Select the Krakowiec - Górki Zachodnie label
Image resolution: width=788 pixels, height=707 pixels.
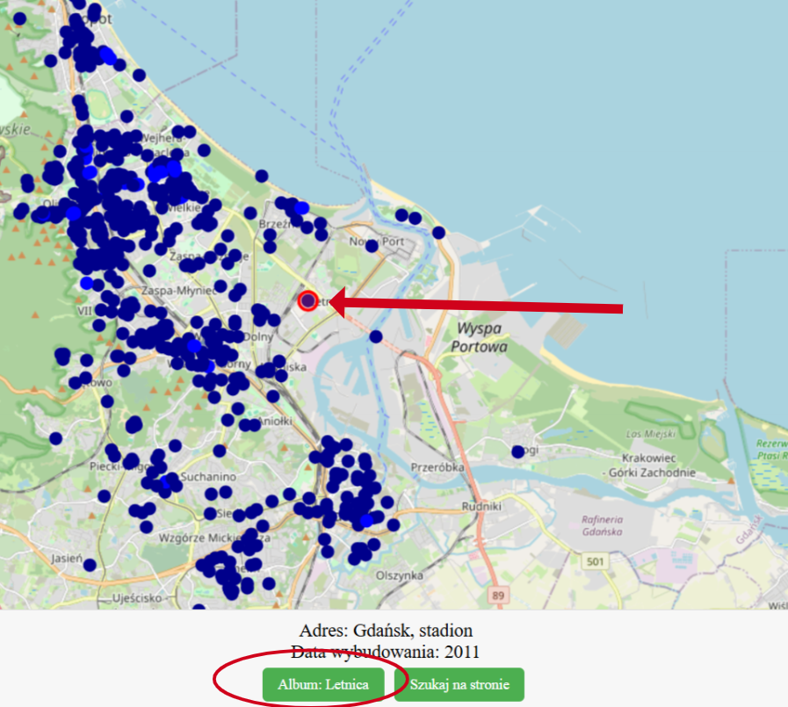(x=649, y=465)
